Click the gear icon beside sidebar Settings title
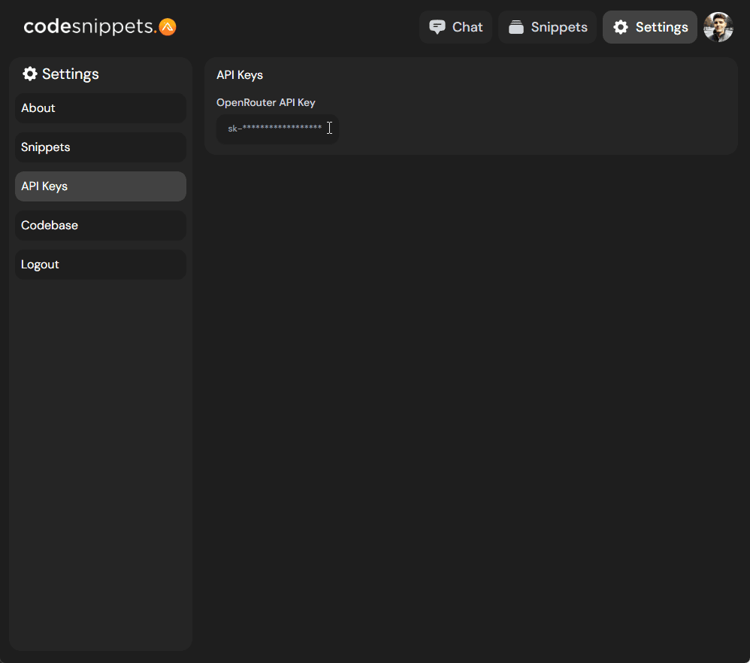Viewport: 750px width, 663px height. pos(29,74)
